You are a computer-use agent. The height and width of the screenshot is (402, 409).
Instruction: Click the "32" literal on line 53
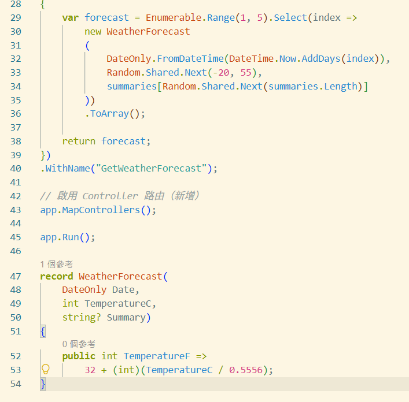[90, 370]
